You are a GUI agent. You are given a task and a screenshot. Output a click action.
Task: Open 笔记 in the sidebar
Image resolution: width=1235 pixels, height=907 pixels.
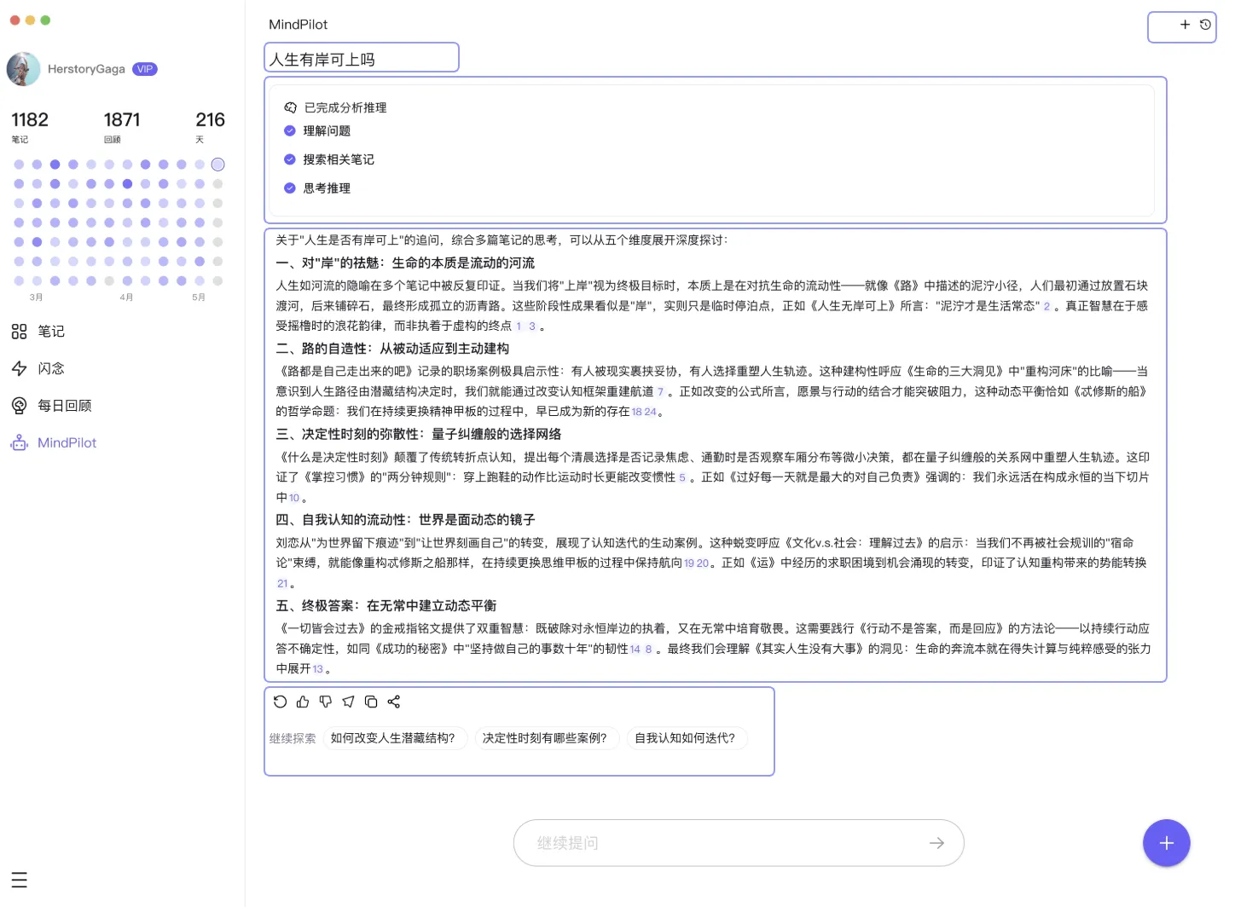coord(51,332)
